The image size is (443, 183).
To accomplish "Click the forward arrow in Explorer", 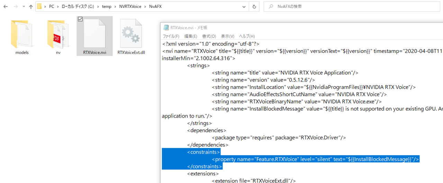I will (15, 7).
